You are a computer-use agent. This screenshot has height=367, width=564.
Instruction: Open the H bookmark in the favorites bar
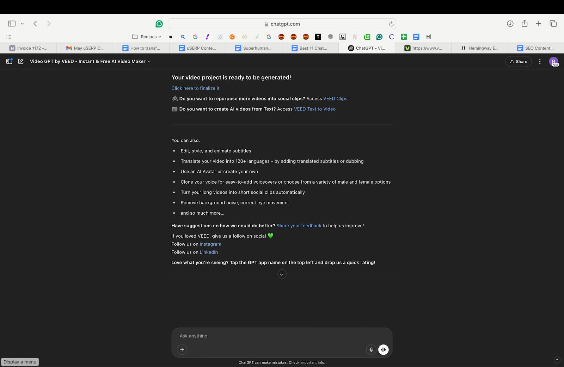428,37
